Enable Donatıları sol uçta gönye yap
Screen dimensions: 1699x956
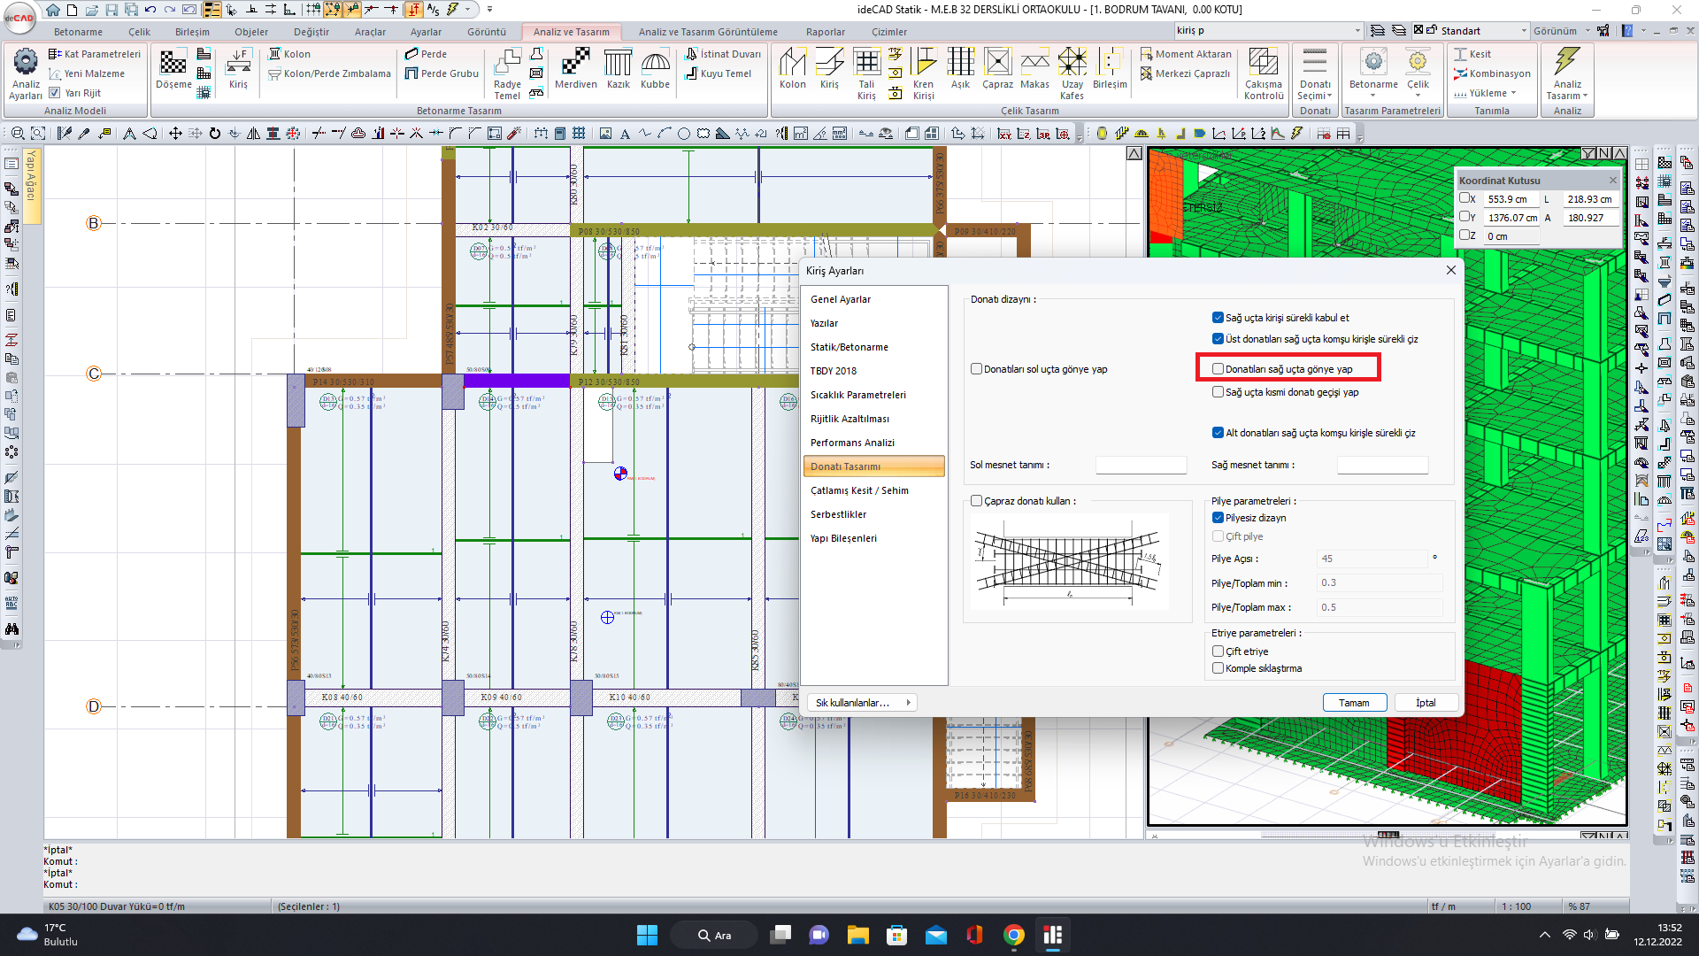pyautogui.click(x=977, y=369)
